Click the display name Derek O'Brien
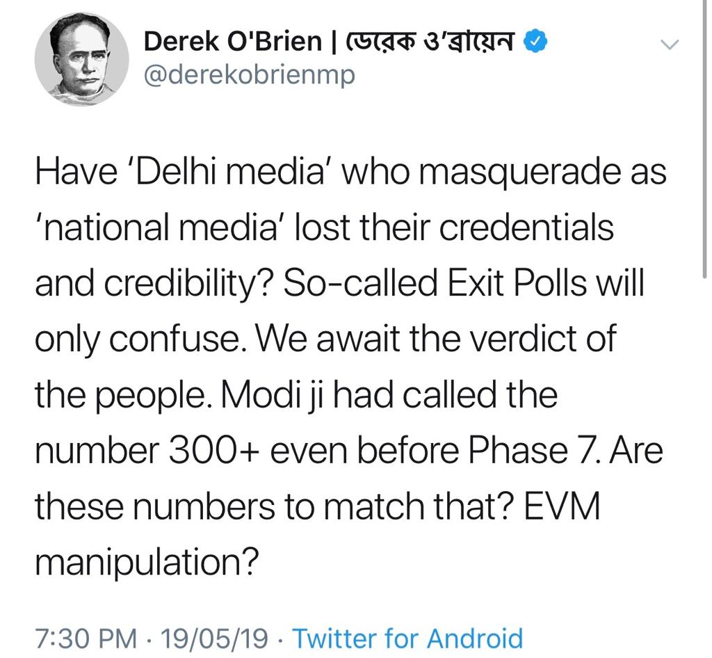This screenshot has height=658, width=712. click(232, 42)
